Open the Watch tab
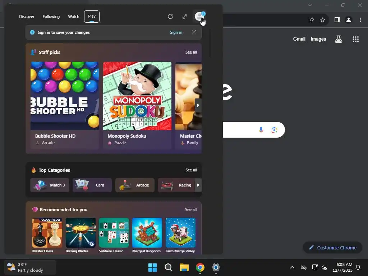The height and width of the screenshot is (276, 368). pos(74,17)
